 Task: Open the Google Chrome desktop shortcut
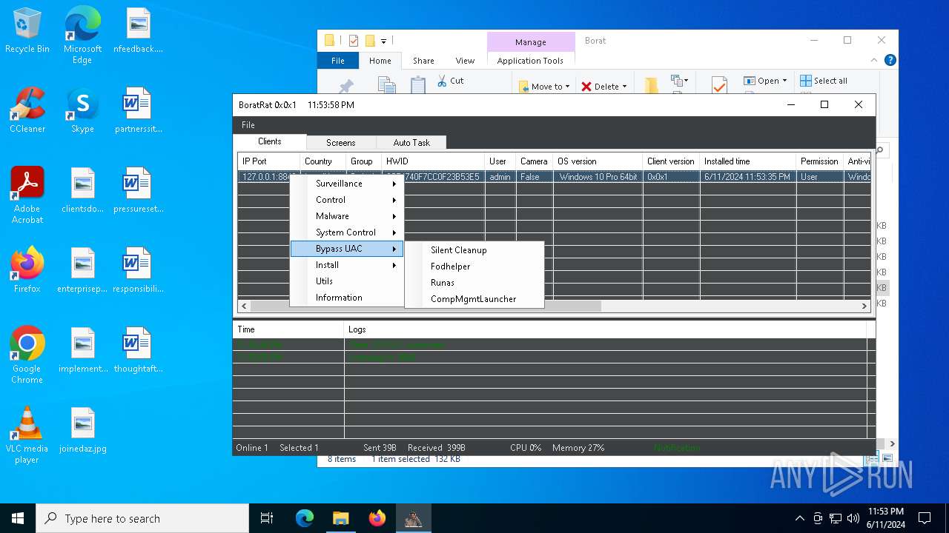tap(27, 355)
